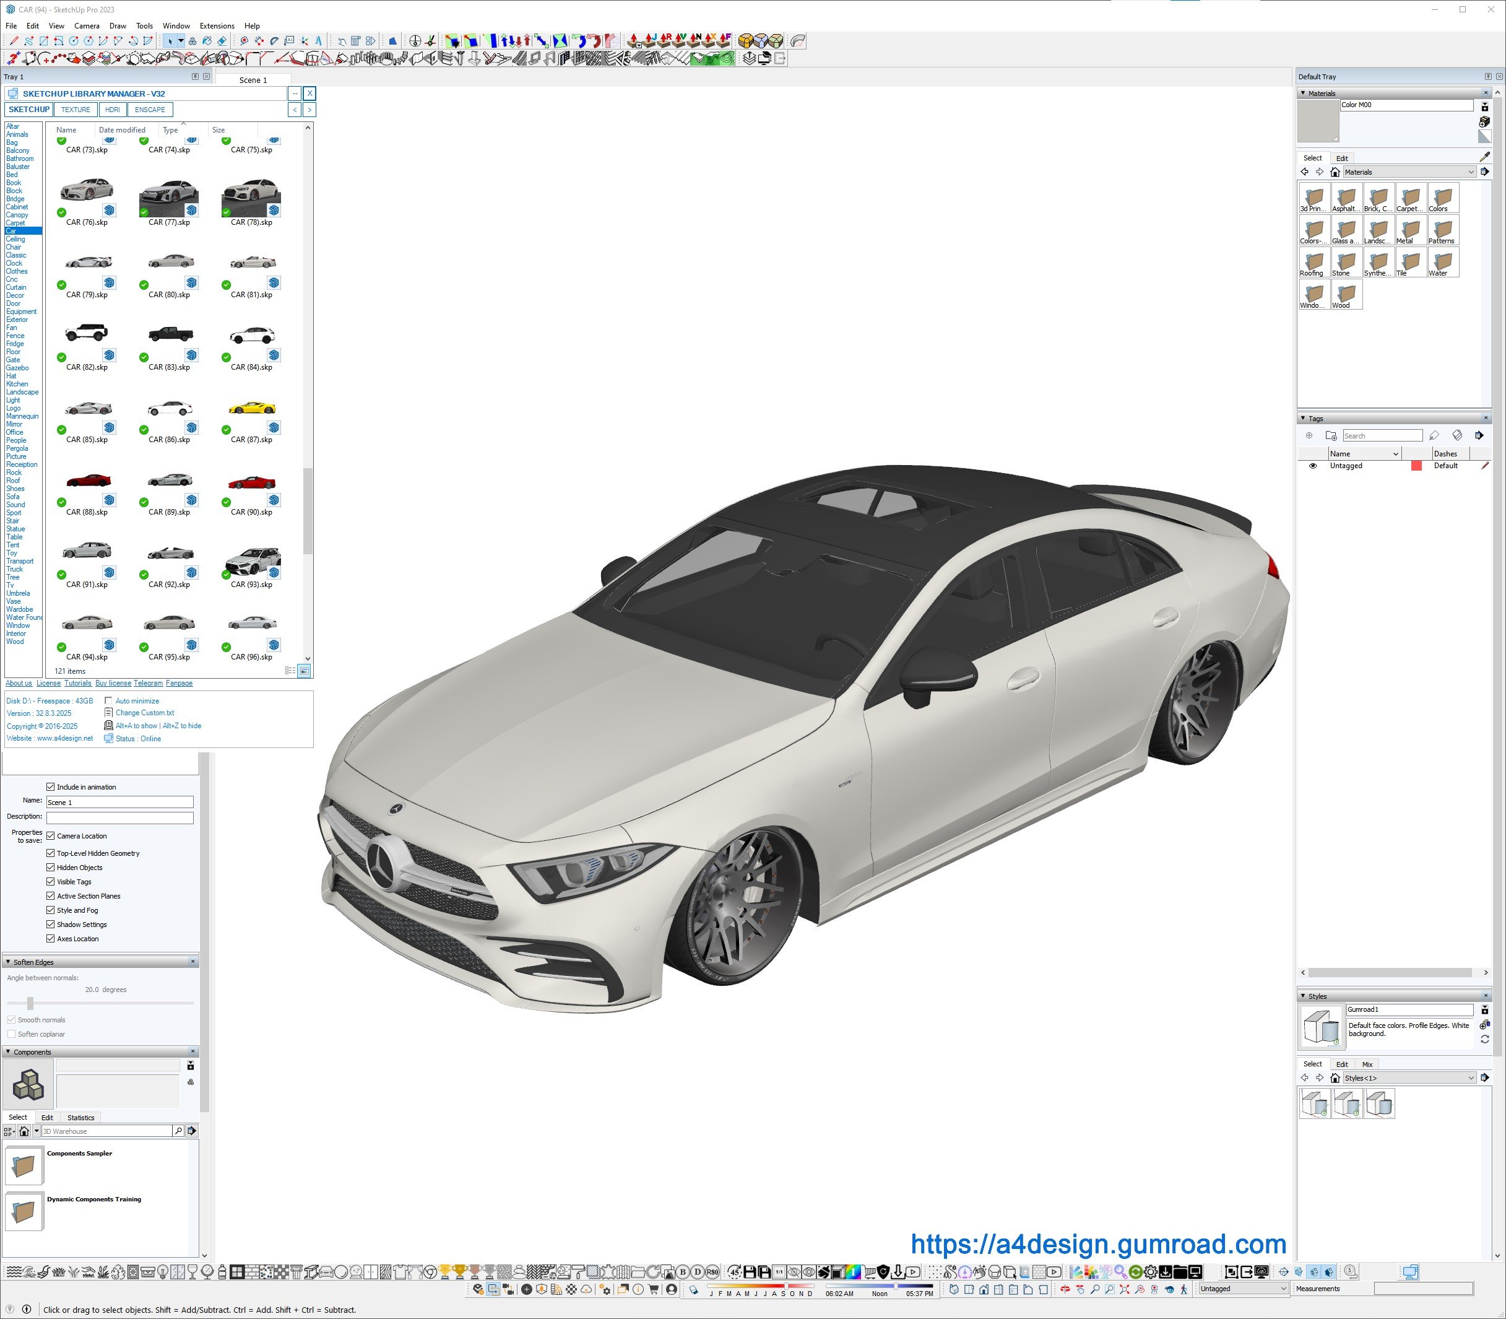Toggle Untagged tag visibility eye

click(x=1312, y=466)
